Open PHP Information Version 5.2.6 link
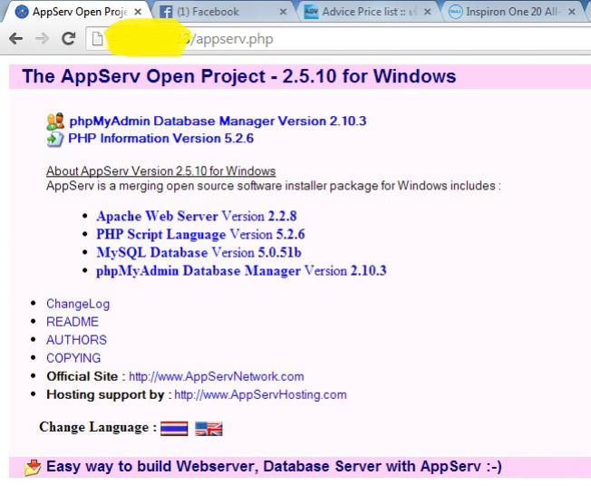 (161, 139)
